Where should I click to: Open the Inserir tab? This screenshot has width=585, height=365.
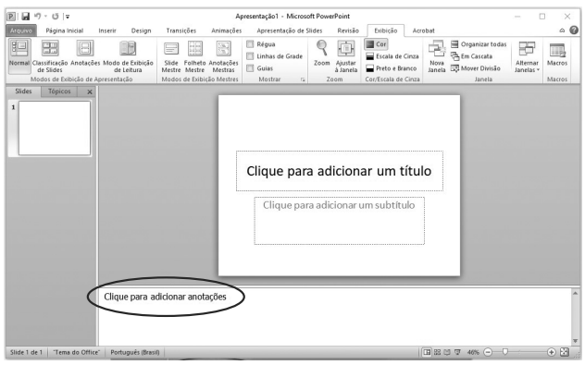[x=107, y=30]
